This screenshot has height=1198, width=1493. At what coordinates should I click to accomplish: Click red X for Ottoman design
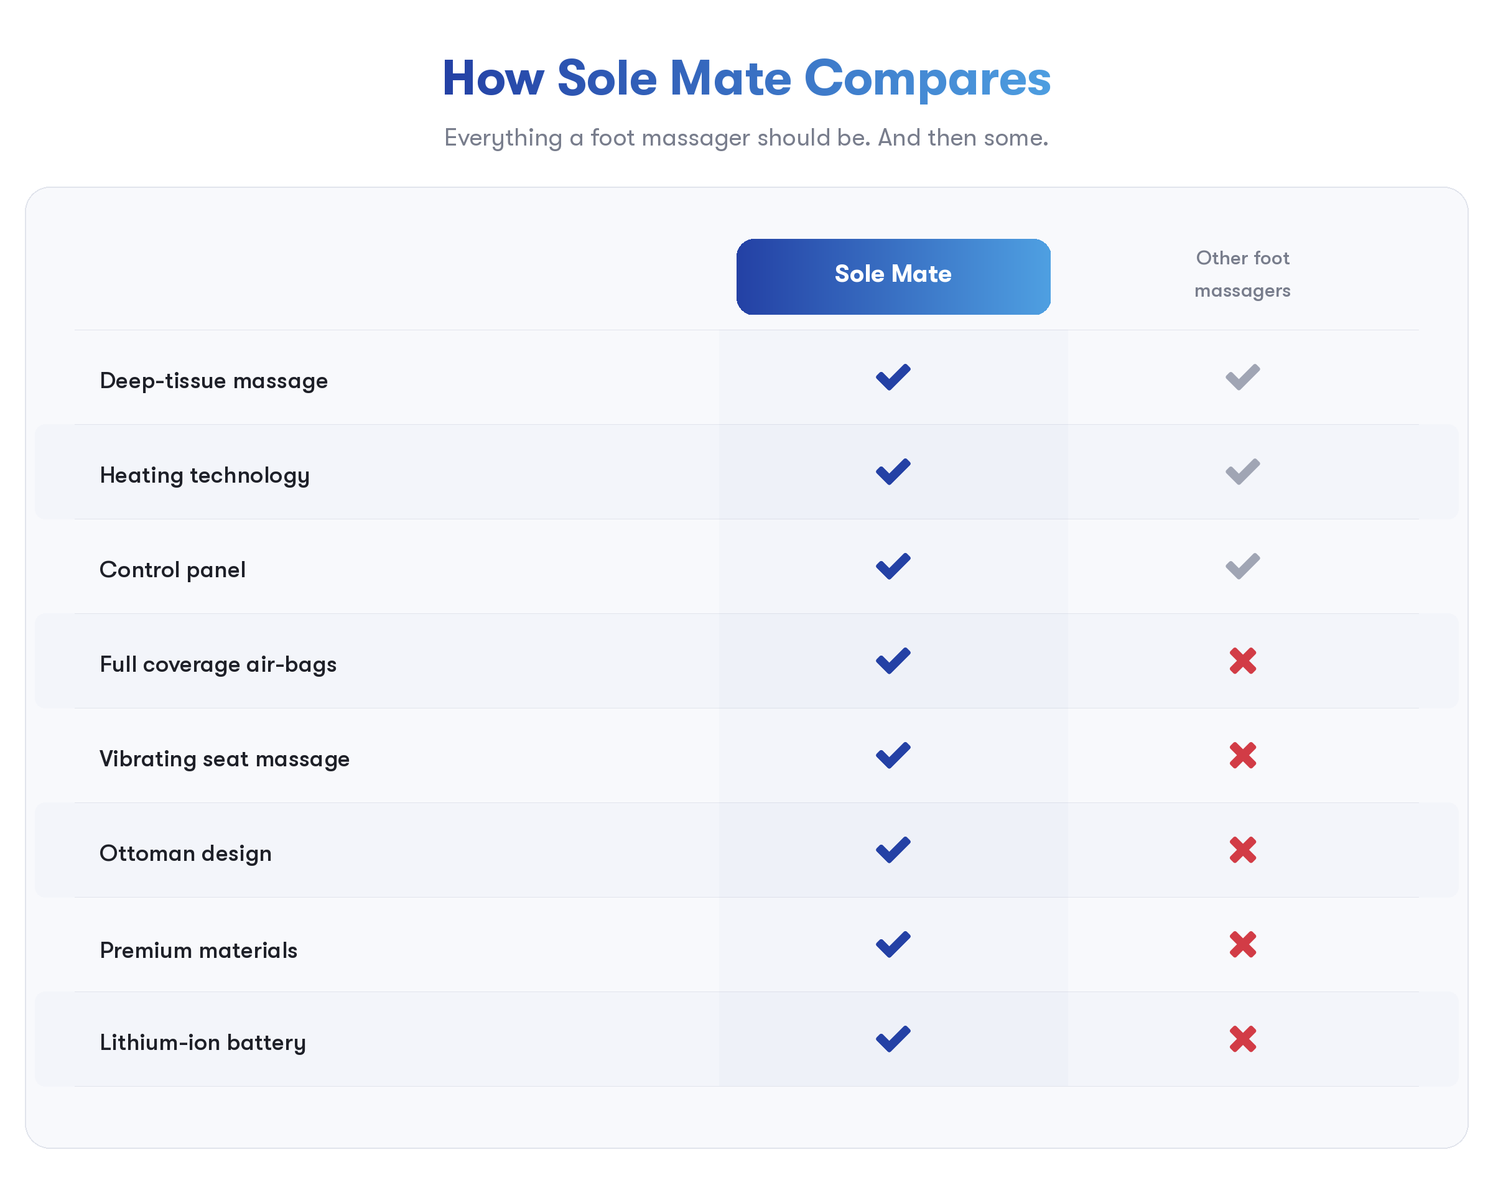click(1242, 850)
